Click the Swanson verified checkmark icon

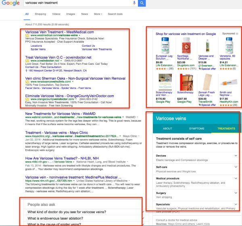click(200, 66)
